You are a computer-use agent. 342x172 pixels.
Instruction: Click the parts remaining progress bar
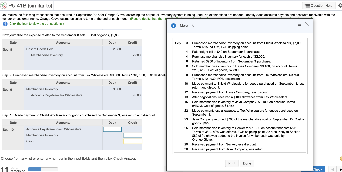coord(43,169)
